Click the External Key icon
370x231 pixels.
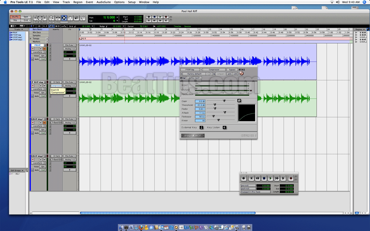(201, 128)
